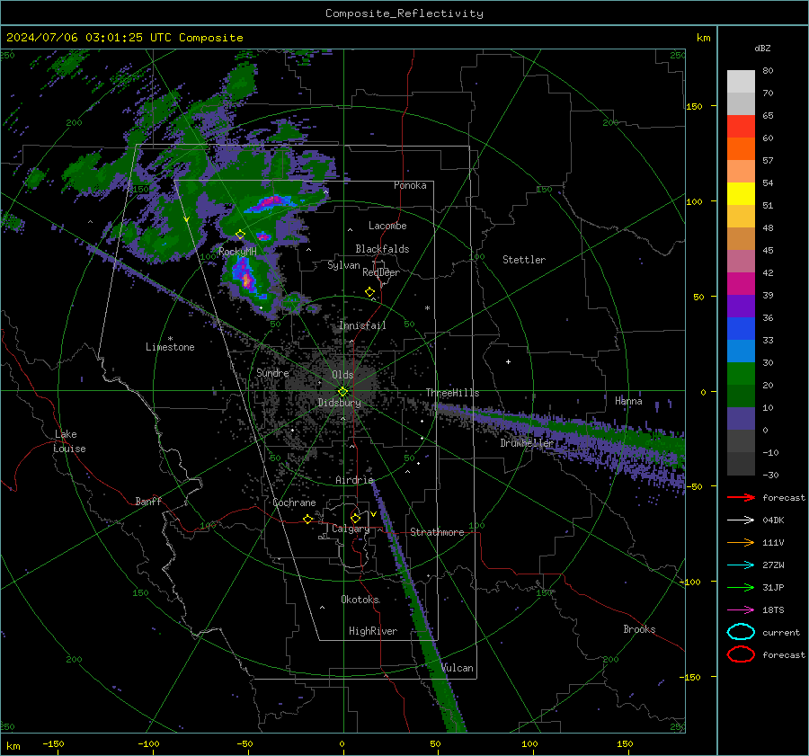The height and width of the screenshot is (756, 809).
Task: Select the 39 dBZ magenta color swatch
Action: (741, 283)
